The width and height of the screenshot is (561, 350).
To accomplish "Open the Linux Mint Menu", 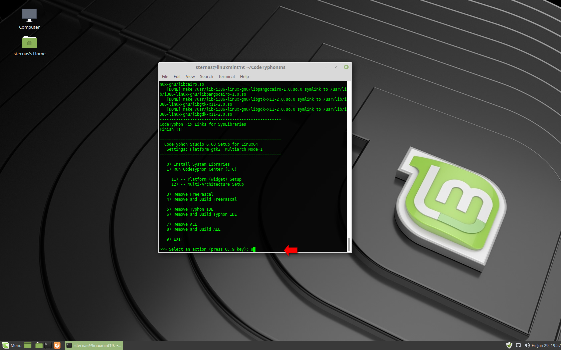I will (x=12, y=345).
